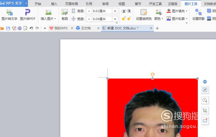Click the print icon
Image resolution: width=216 pixels, height=137 pixels.
click(20, 28)
